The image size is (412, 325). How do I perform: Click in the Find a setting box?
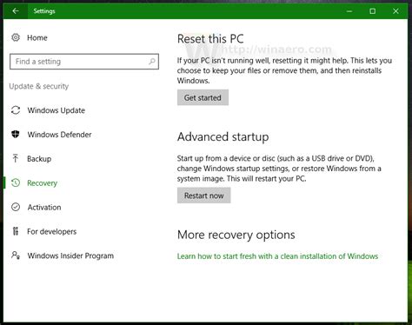click(84, 62)
